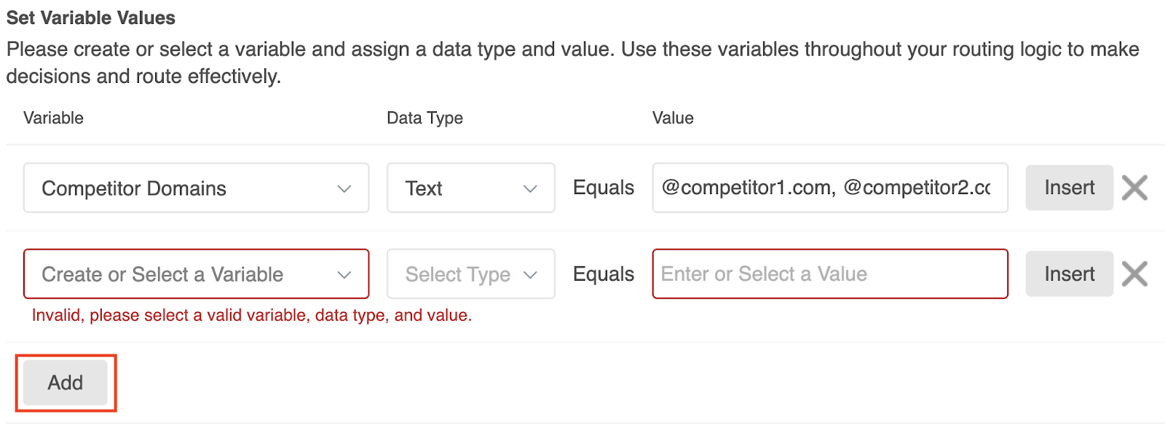This screenshot has width=1165, height=432.
Task: Click the red invalid variable error message
Action: (252, 315)
